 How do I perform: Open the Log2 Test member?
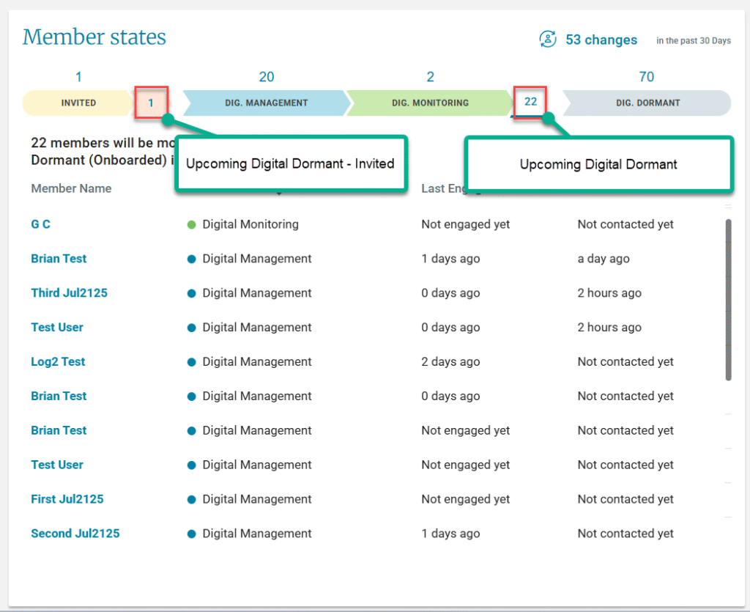(x=58, y=362)
